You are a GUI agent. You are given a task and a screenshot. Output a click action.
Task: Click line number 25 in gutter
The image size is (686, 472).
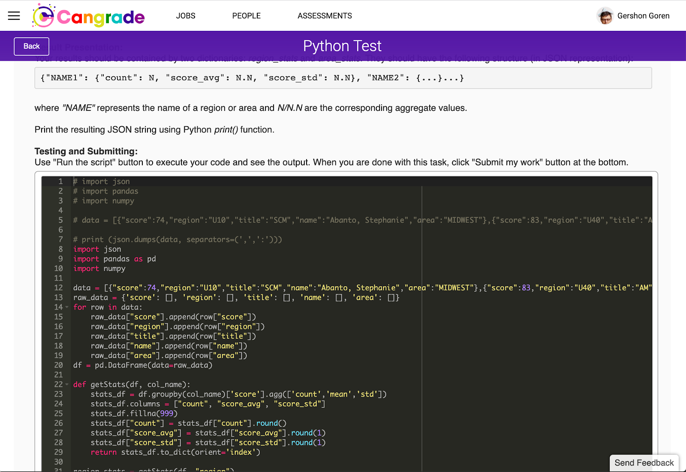pos(58,414)
